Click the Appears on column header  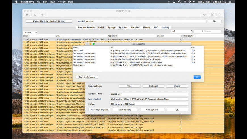point(132,36)
